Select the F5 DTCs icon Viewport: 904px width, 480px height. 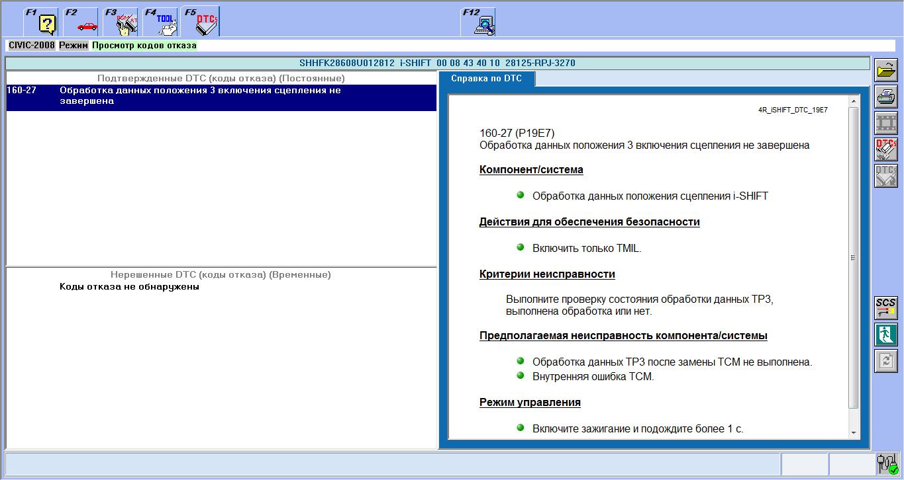[x=201, y=22]
